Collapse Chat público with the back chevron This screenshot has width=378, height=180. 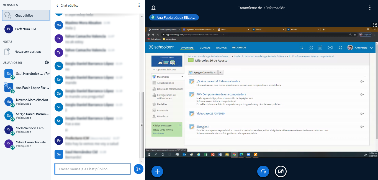(57, 6)
